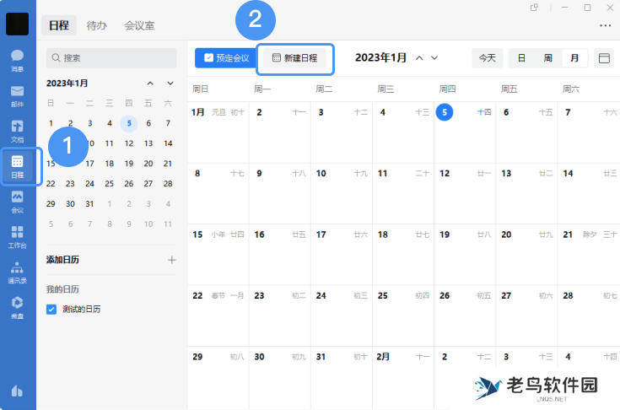Select date 28 in mini calendar

click(168, 184)
